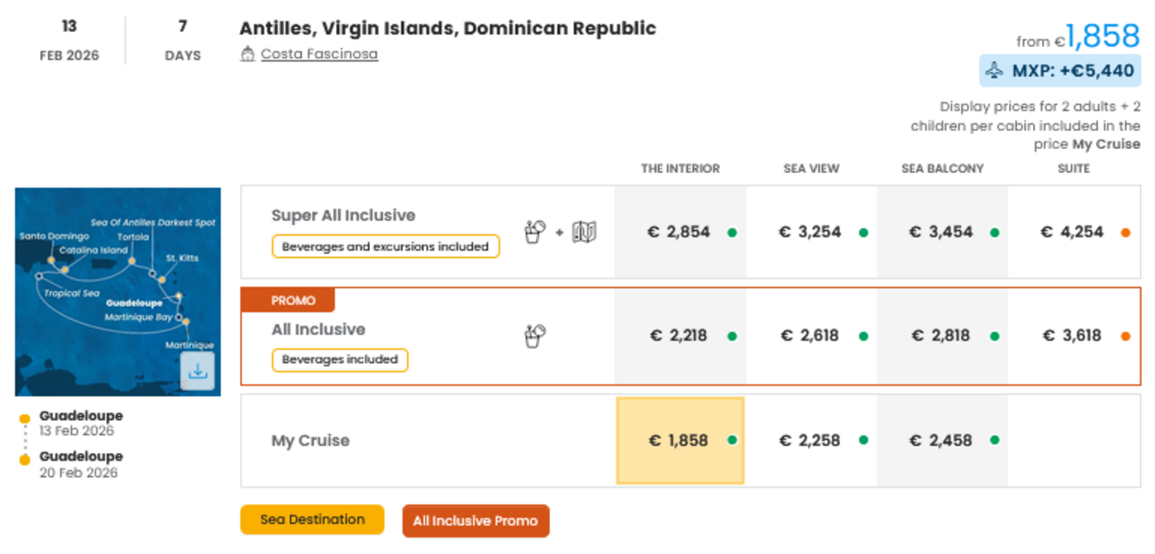The width and height of the screenshot is (1155, 554).
Task: Click the download icon on the itinerary map
Action: 198,372
